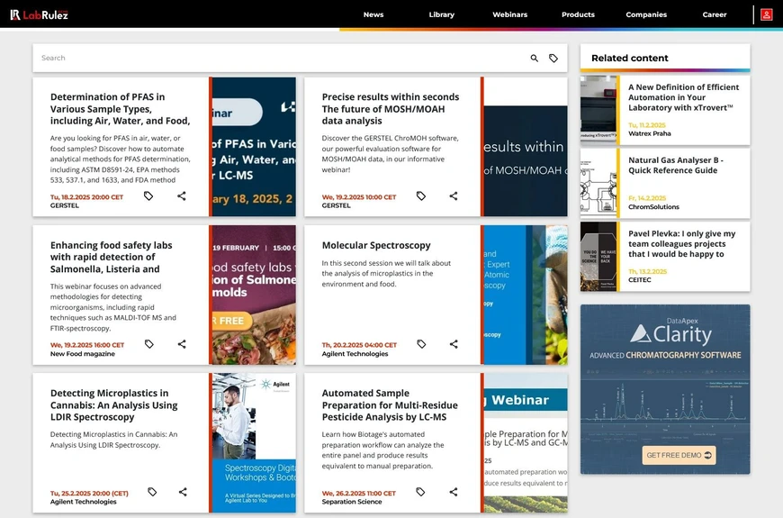Share the Microplastics in Cannabis card

click(x=183, y=492)
